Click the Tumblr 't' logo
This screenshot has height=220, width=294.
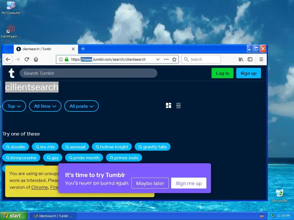[11, 73]
